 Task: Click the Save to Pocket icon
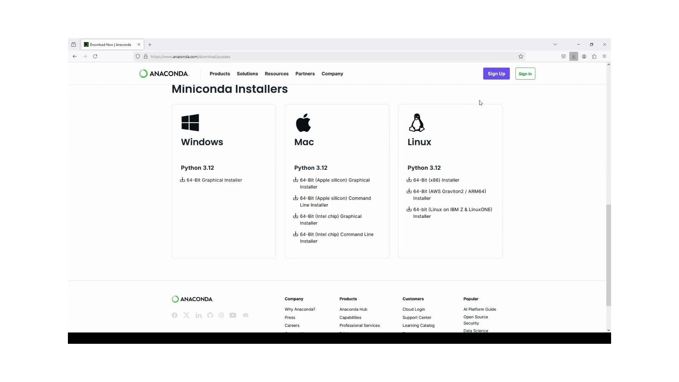click(x=563, y=56)
